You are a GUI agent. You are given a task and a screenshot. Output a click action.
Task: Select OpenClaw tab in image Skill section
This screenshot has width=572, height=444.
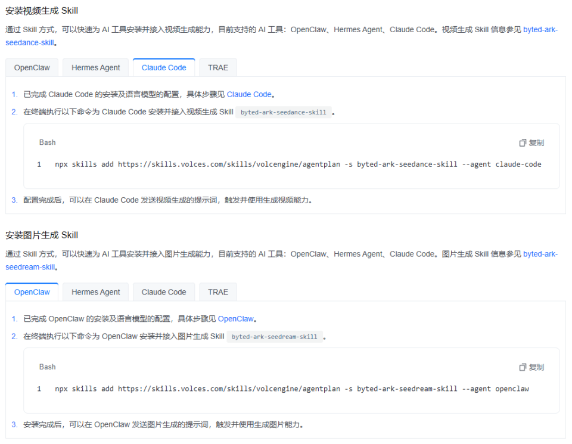[32, 292]
